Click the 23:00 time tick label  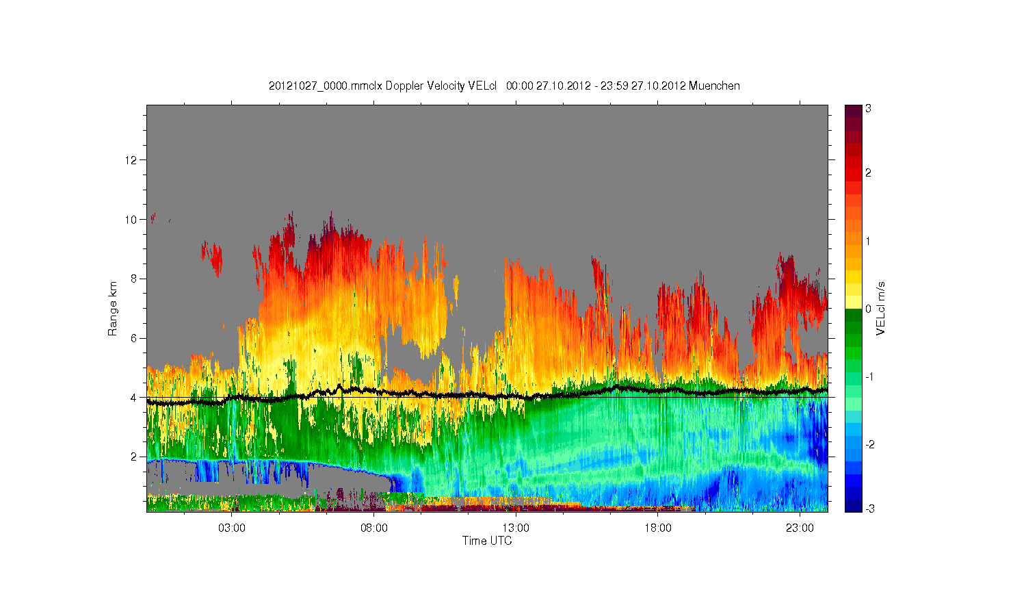coord(800,528)
